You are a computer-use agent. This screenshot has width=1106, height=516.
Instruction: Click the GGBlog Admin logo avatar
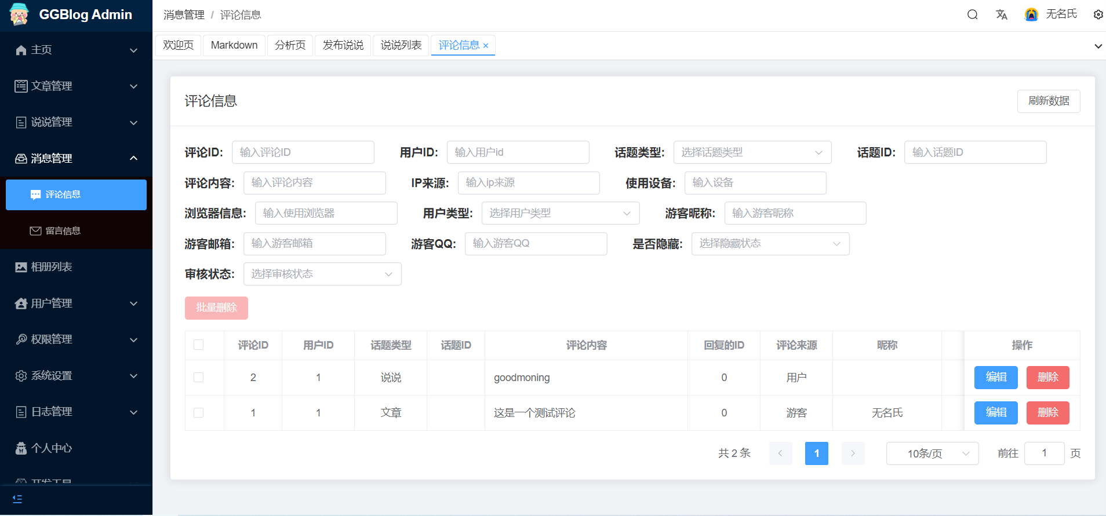pyautogui.click(x=19, y=14)
